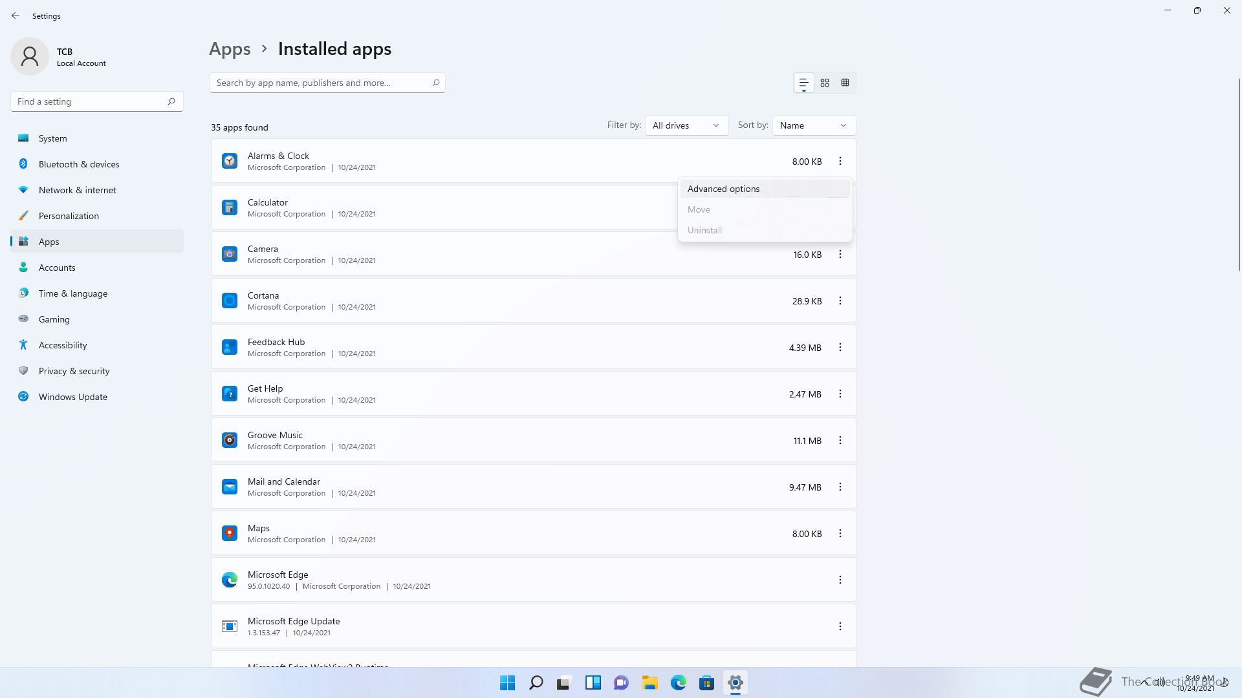Open the Alarms & Clock app icon

pos(230,161)
